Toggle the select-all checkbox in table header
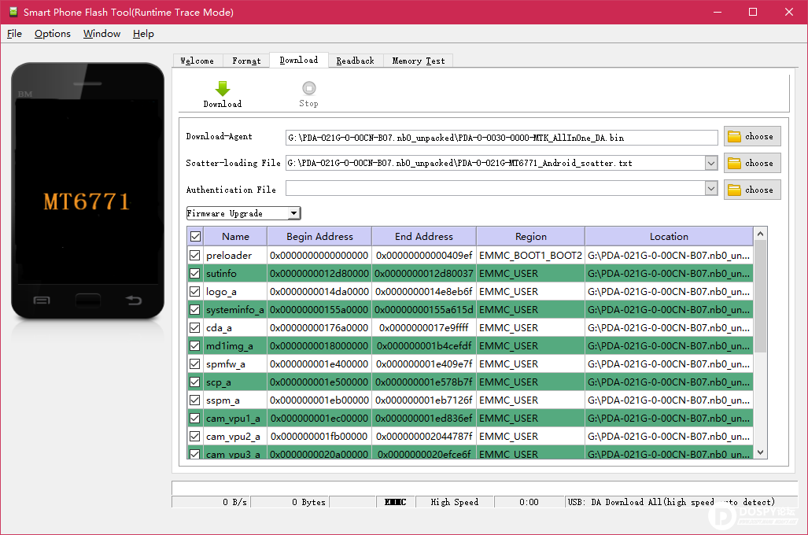Screen dimensions: 808x535 (x=195, y=236)
